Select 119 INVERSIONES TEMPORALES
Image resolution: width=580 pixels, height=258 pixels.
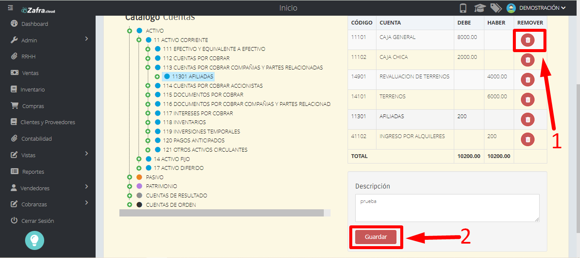click(201, 131)
